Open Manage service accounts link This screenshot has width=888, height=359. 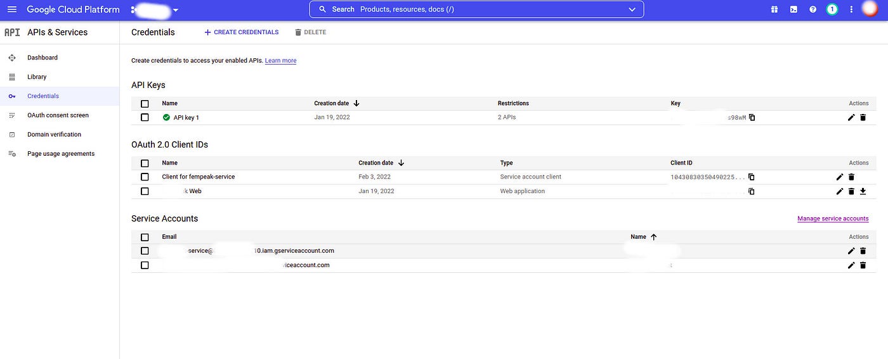pyautogui.click(x=833, y=218)
